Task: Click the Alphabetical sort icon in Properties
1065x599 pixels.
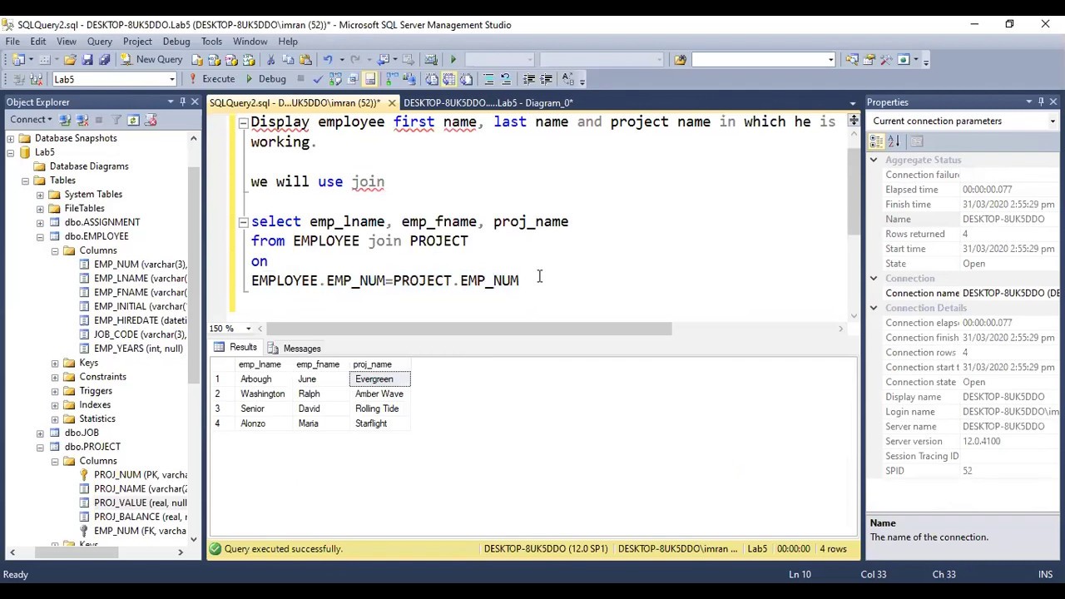Action: [894, 141]
